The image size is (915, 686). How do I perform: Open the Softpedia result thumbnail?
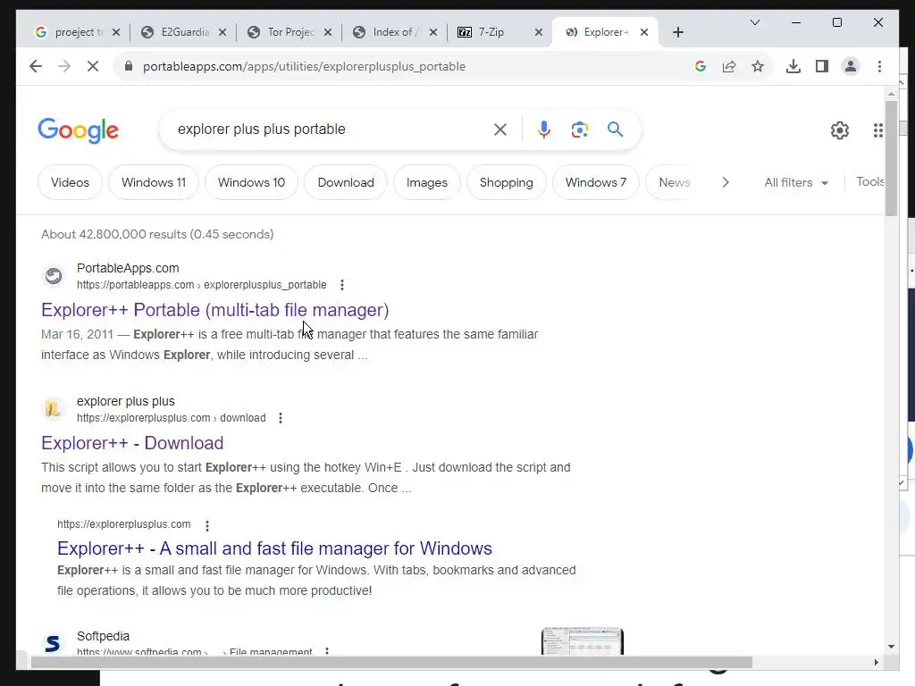pyautogui.click(x=583, y=641)
